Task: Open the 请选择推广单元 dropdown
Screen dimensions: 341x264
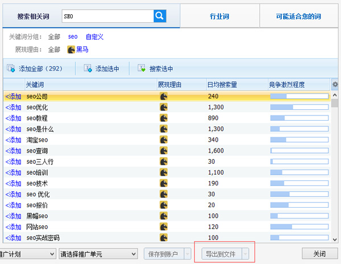Action: [x=98, y=253]
